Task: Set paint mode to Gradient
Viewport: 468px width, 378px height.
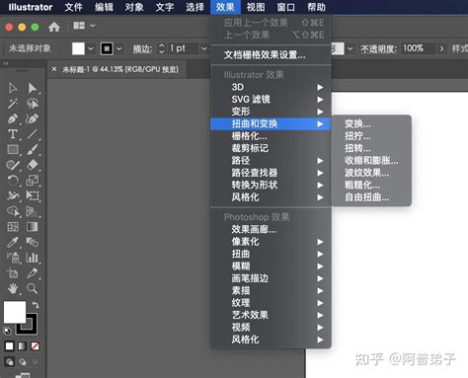Action: point(22,346)
